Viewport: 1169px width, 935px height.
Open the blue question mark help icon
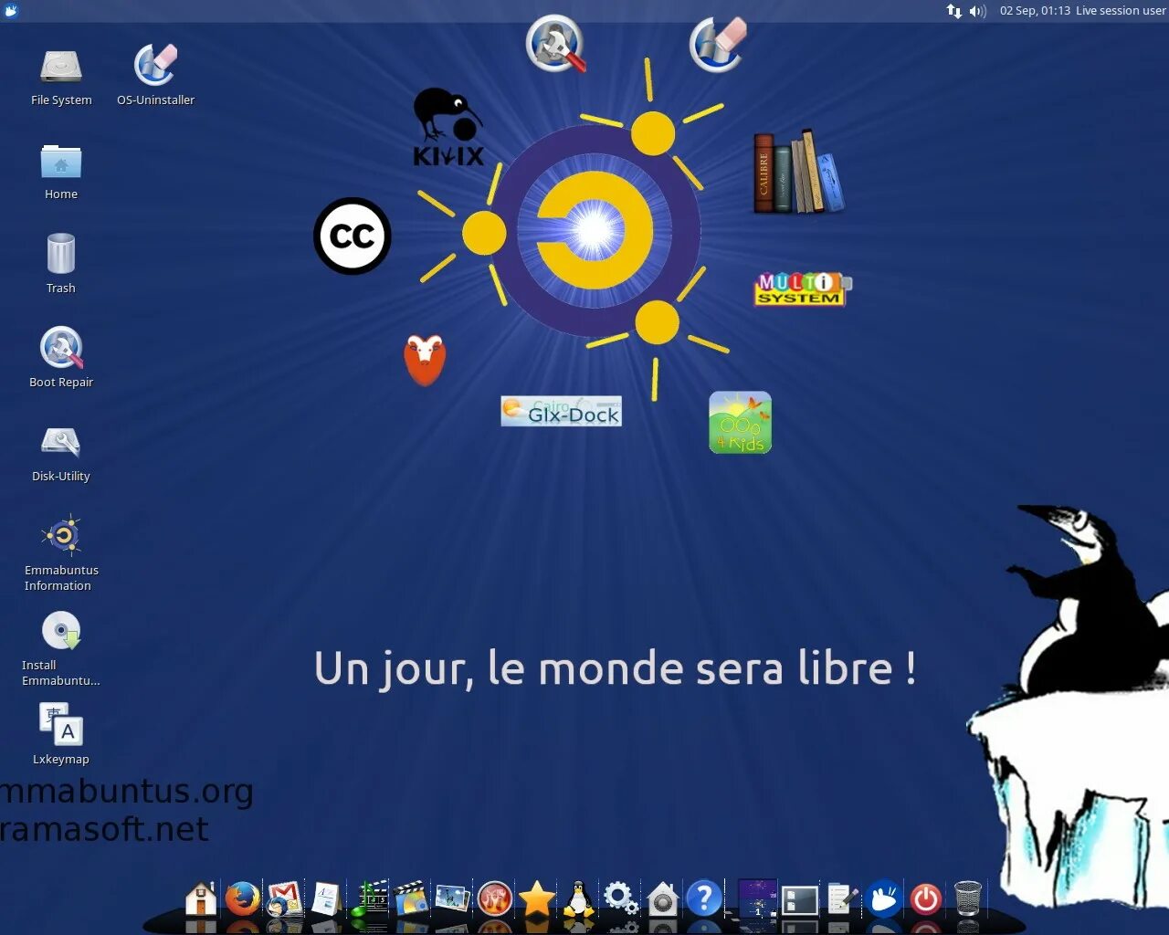pyautogui.click(x=704, y=899)
